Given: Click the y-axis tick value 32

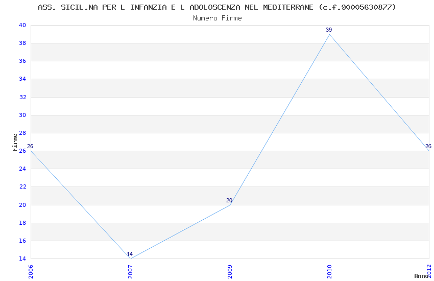Looking at the screenshot, I should [22, 97].
